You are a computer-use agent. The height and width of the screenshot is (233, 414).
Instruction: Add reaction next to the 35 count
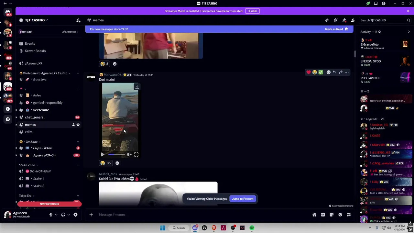coord(117,163)
